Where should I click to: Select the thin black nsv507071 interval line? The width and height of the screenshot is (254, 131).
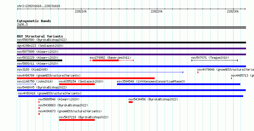pyautogui.click(x=215, y=60)
